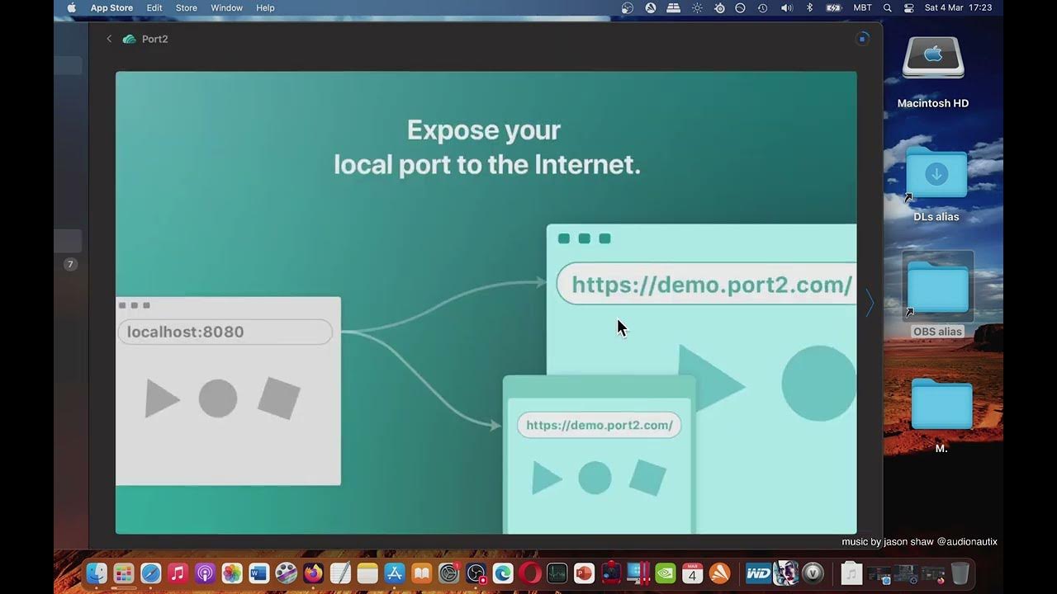Open Notes from the Dock

(x=367, y=573)
